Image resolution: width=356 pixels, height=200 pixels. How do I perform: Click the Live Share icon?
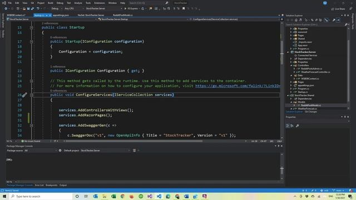(x=333, y=9)
